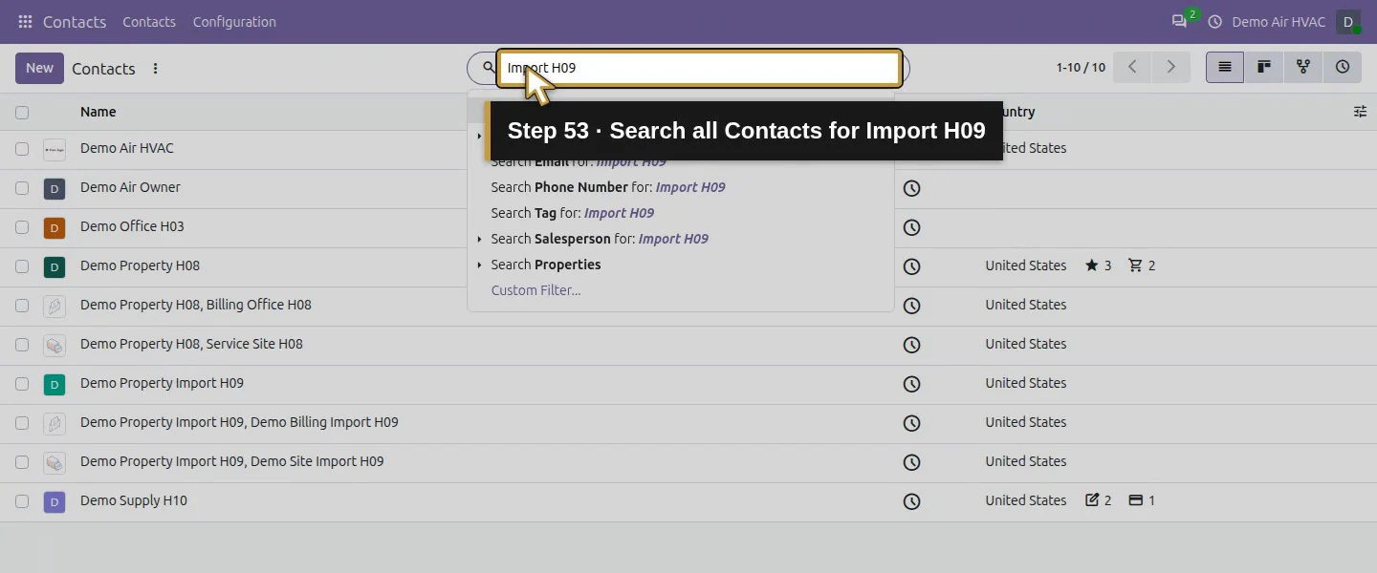
Task: Click Demo Supply H10 avatar
Action: pos(55,501)
